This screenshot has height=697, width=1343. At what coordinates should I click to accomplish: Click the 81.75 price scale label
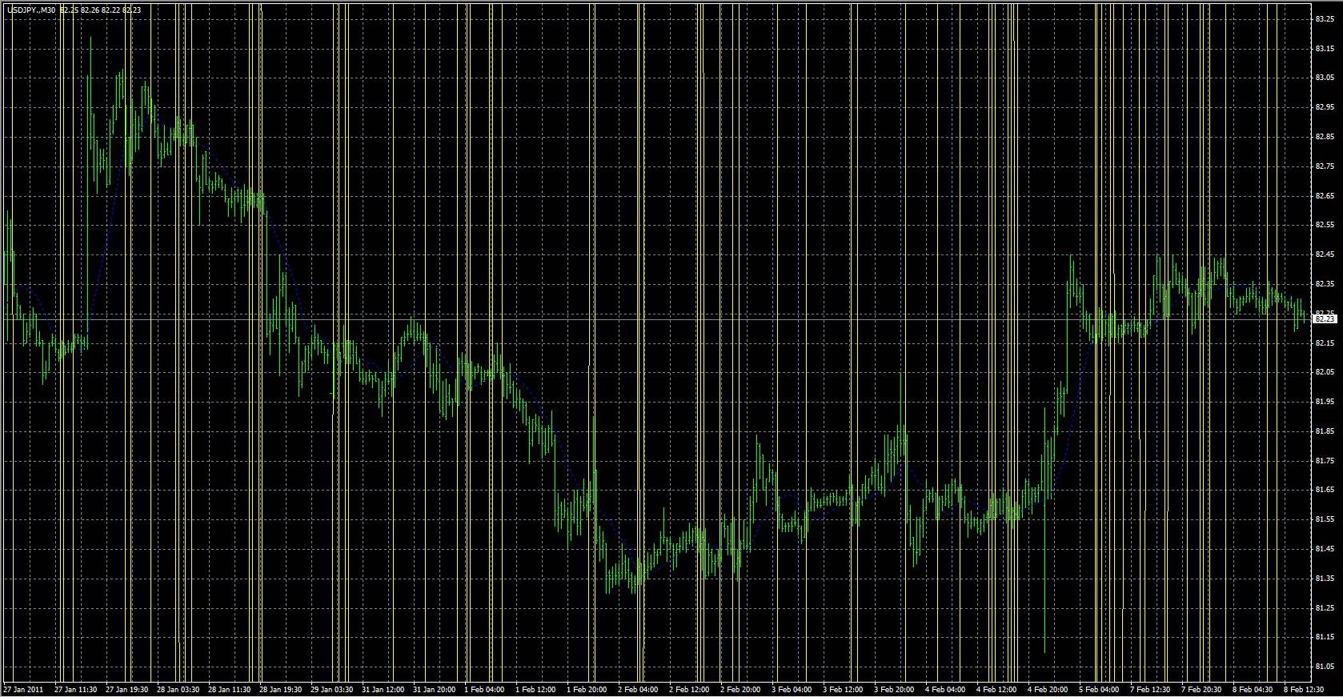[x=1325, y=461]
